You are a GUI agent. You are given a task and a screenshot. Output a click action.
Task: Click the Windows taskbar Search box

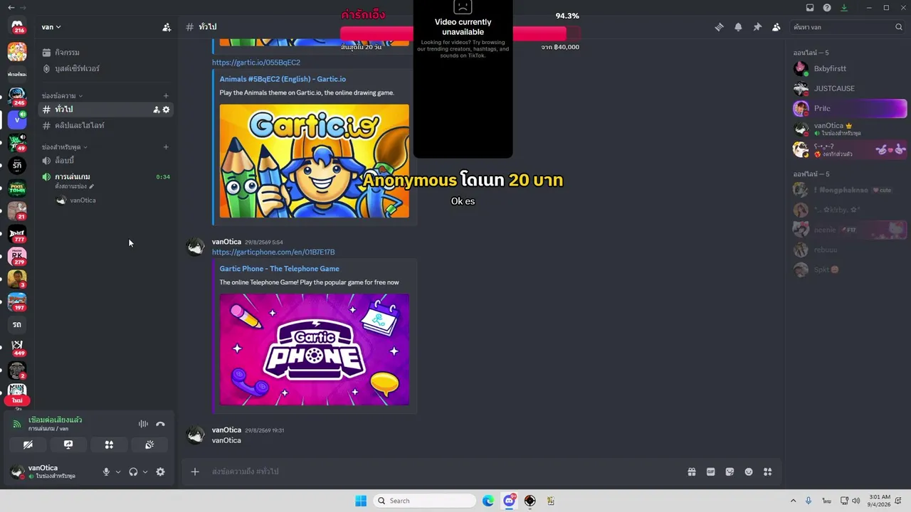425,501
